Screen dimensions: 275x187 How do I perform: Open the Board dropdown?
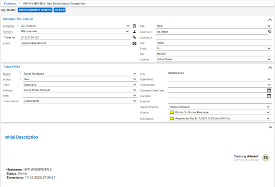(135, 74)
